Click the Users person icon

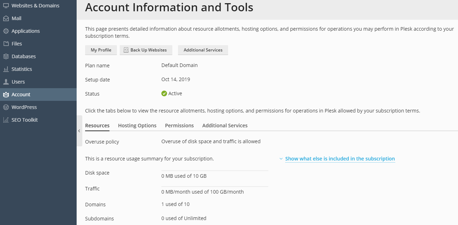click(x=6, y=82)
